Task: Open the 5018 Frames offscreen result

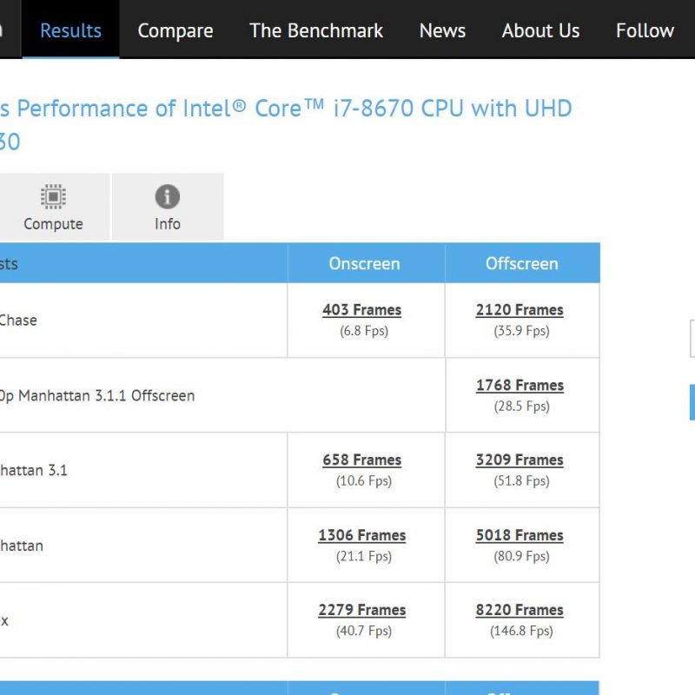Action: tap(520, 535)
